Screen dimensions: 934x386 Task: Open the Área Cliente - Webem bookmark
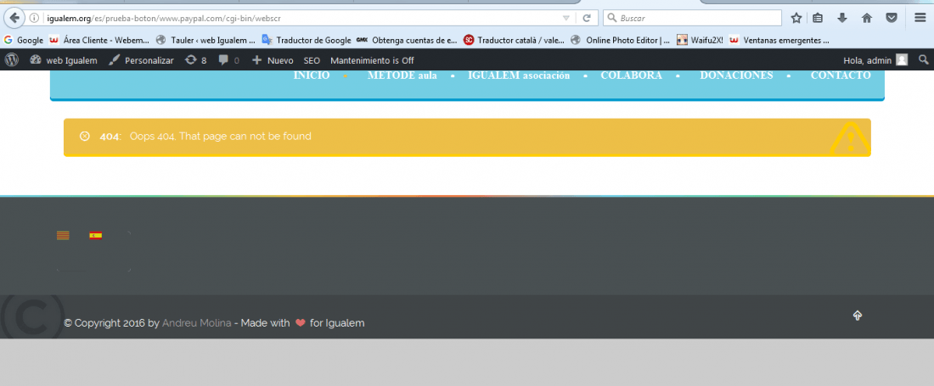tap(98, 41)
